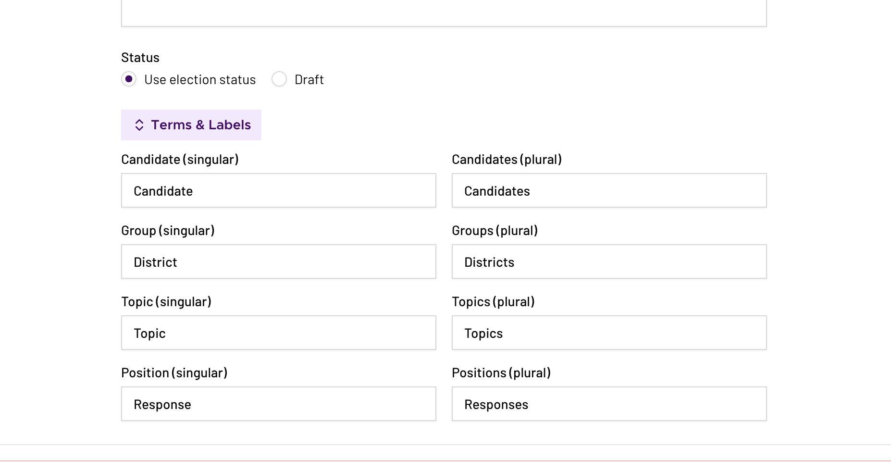Image resolution: width=891 pixels, height=472 pixels.
Task: Collapse the Terms & Labels section
Action: click(x=191, y=125)
